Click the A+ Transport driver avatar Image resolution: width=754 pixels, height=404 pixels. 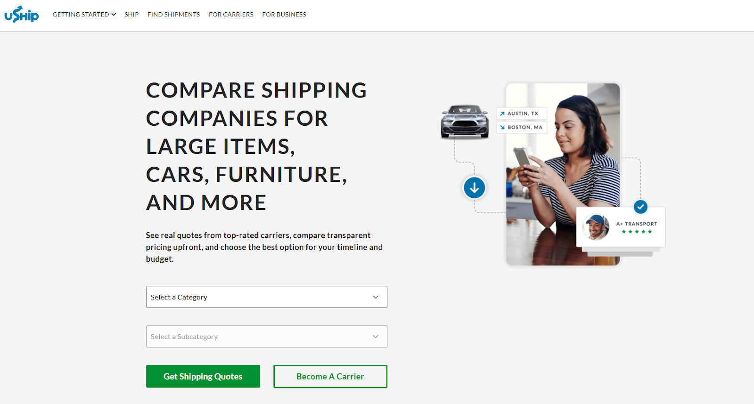(596, 227)
